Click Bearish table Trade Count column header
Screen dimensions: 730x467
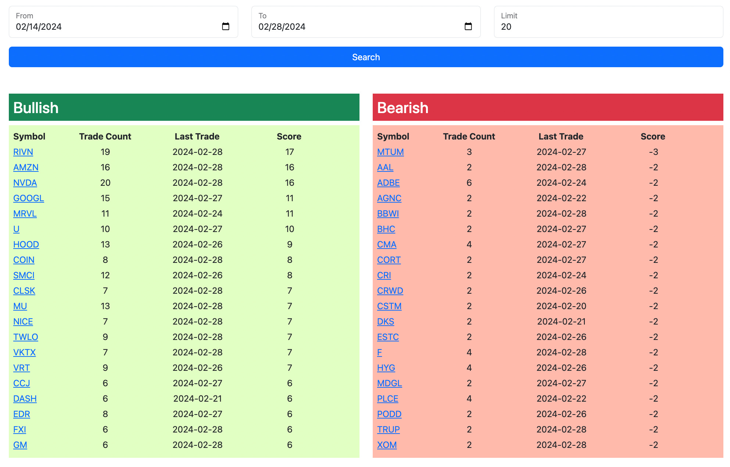[x=469, y=137]
